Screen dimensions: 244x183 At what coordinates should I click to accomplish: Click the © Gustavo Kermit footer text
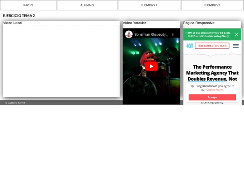coord(15,103)
